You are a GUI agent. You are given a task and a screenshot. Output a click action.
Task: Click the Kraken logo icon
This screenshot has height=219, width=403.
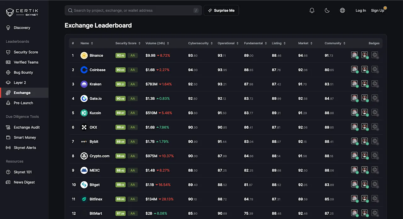pyautogui.click(x=84, y=84)
